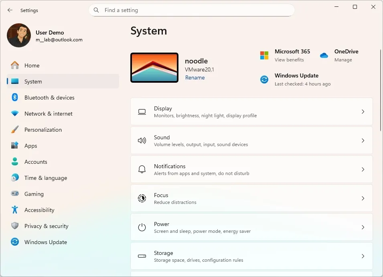Click the Personalization paintbrush icon
This screenshot has height=277, width=383.
coord(15,130)
